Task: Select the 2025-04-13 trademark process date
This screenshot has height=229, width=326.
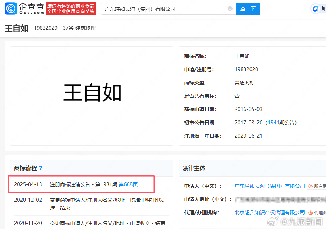Action: point(28,184)
